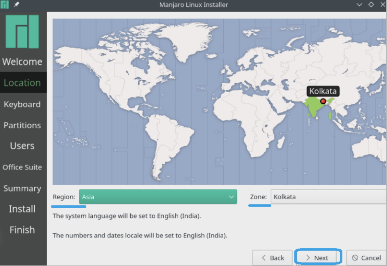Click the maximize diamond icon
Screen dimensions: 387x266
click(371, 5)
